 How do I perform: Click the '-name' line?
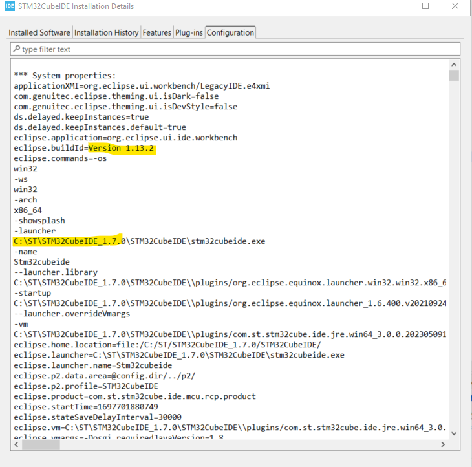click(x=25, y=252)
